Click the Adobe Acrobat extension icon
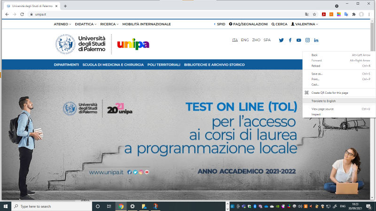376x211 pixels. pos(324,14)
